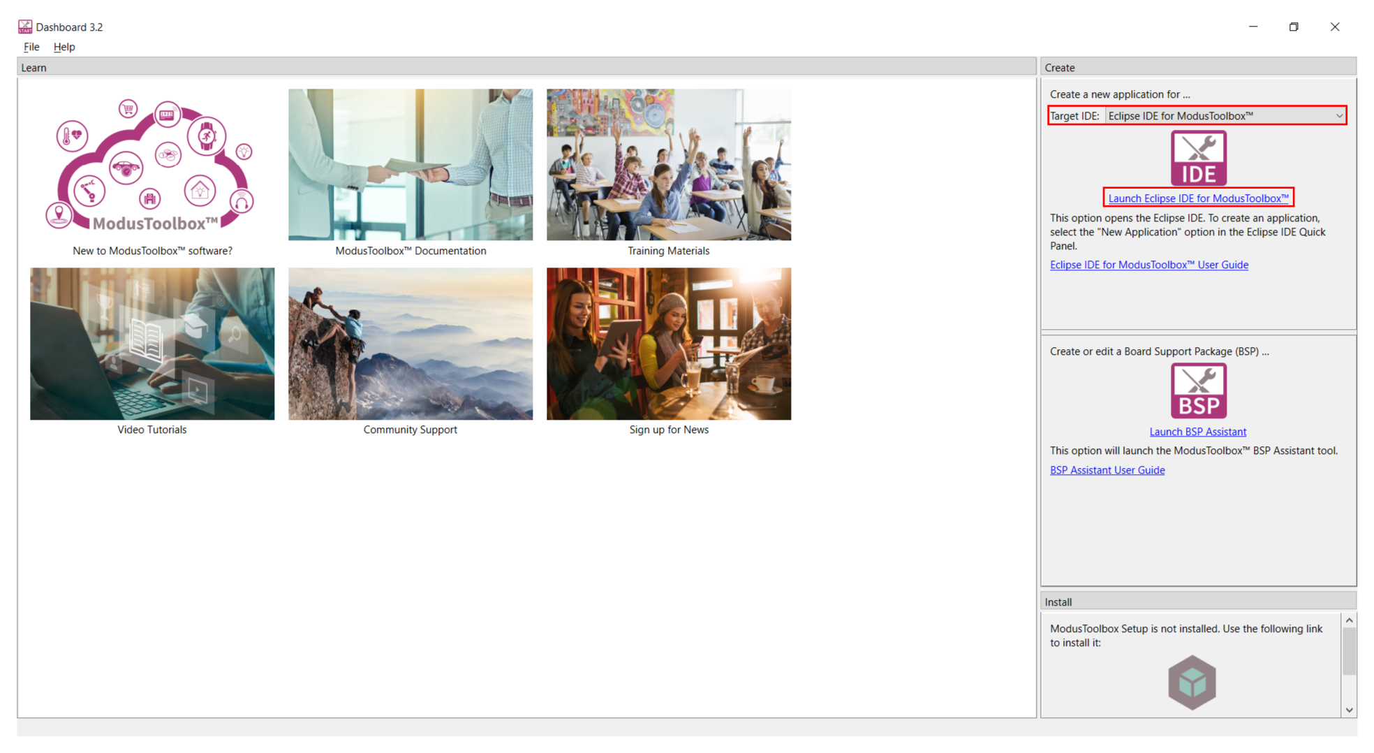Click the pink BSP Assistant icon
Viewport: 1374px width, 753px height.
point(1198,390)
